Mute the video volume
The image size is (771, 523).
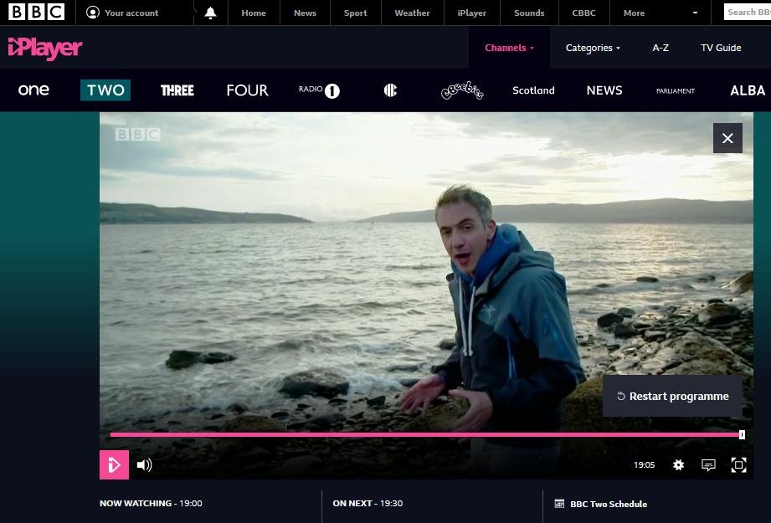tap(144, 465)
